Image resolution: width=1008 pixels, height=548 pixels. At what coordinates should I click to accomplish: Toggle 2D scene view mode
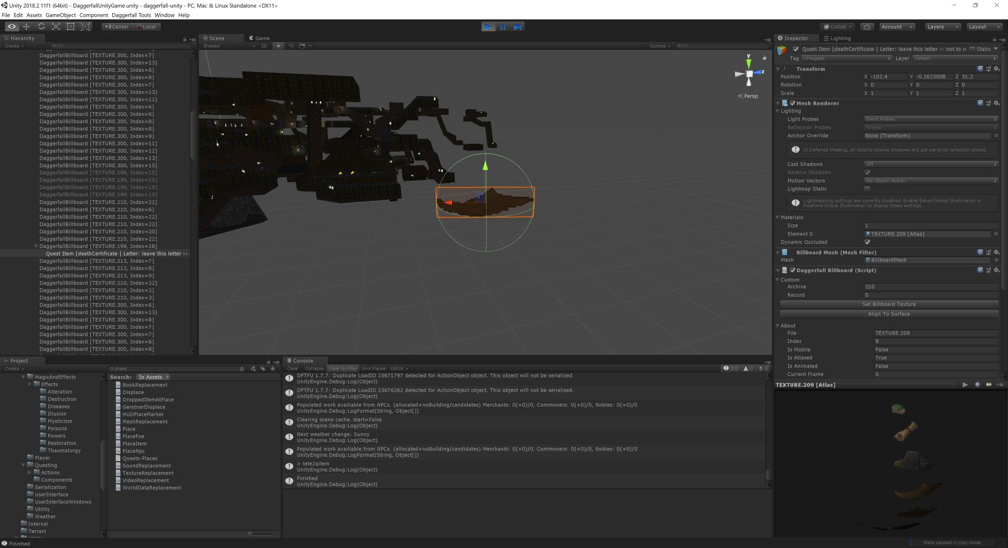(264, 46)
